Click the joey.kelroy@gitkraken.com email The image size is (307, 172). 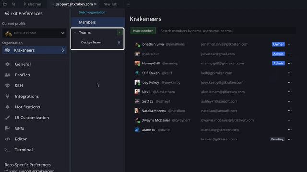(x=222, y=82)
